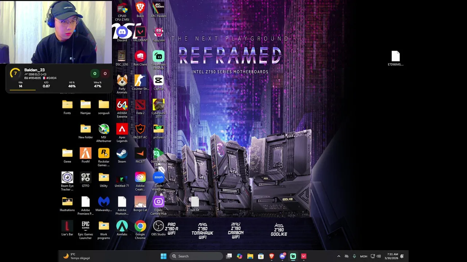Select the Rockstar Games Launcher icon
The width and height of the screenshot is (467, 262).
[104, 157]
